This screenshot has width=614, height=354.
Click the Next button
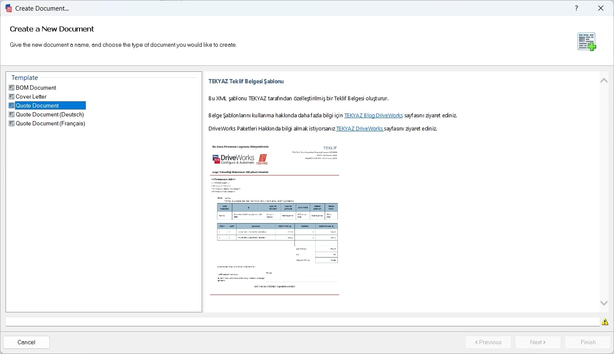[x=538, y=342]
